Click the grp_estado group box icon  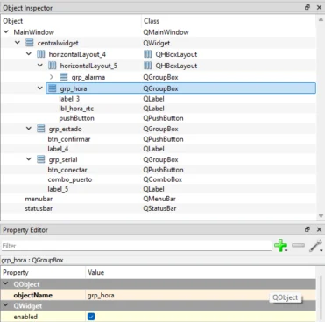tap(41, 129)
